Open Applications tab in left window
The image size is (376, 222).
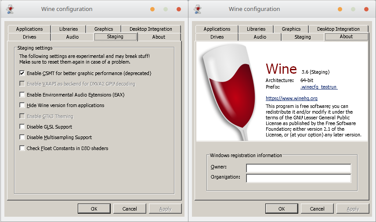tap(29, 29)
